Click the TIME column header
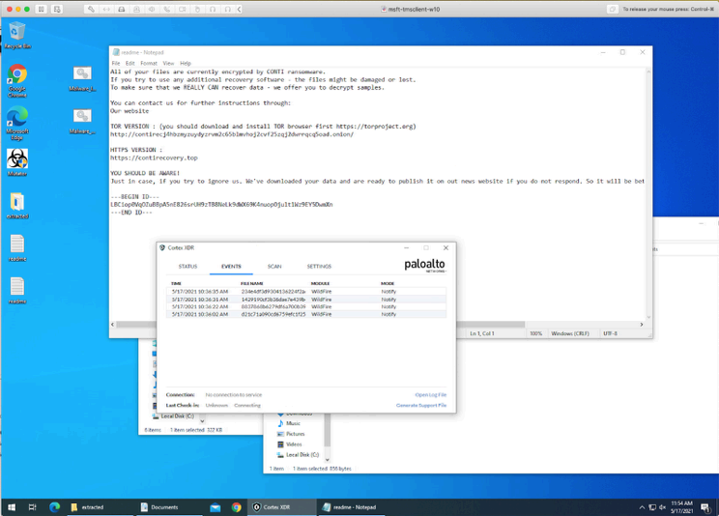Image resolution: width=719 pixels, height=516 pixels. 176,283
